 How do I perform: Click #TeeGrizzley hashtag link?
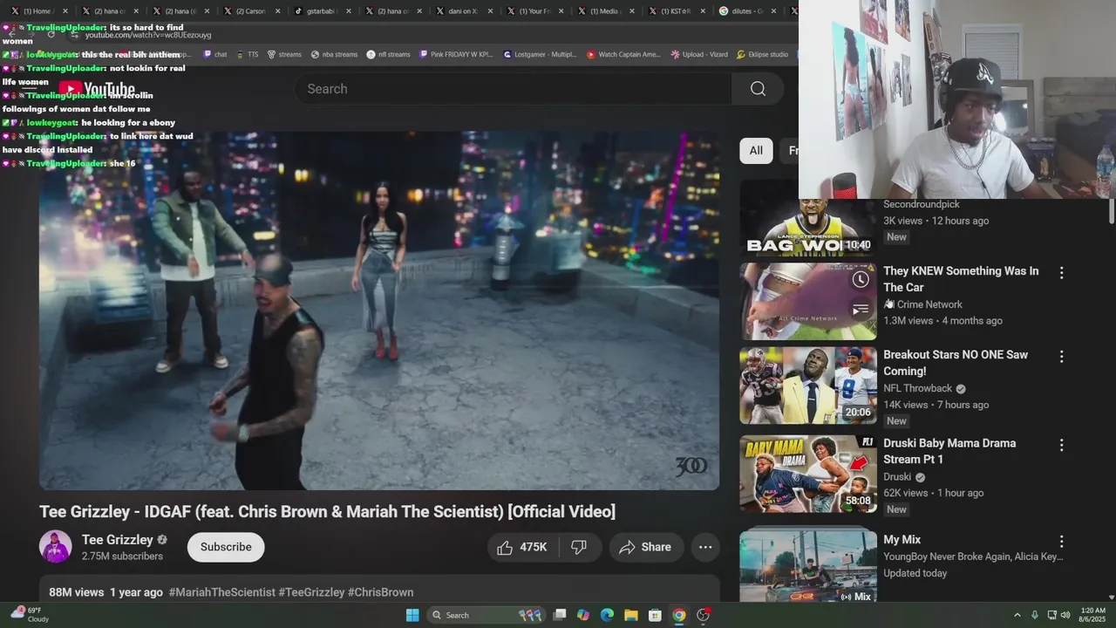coord(311,592)
